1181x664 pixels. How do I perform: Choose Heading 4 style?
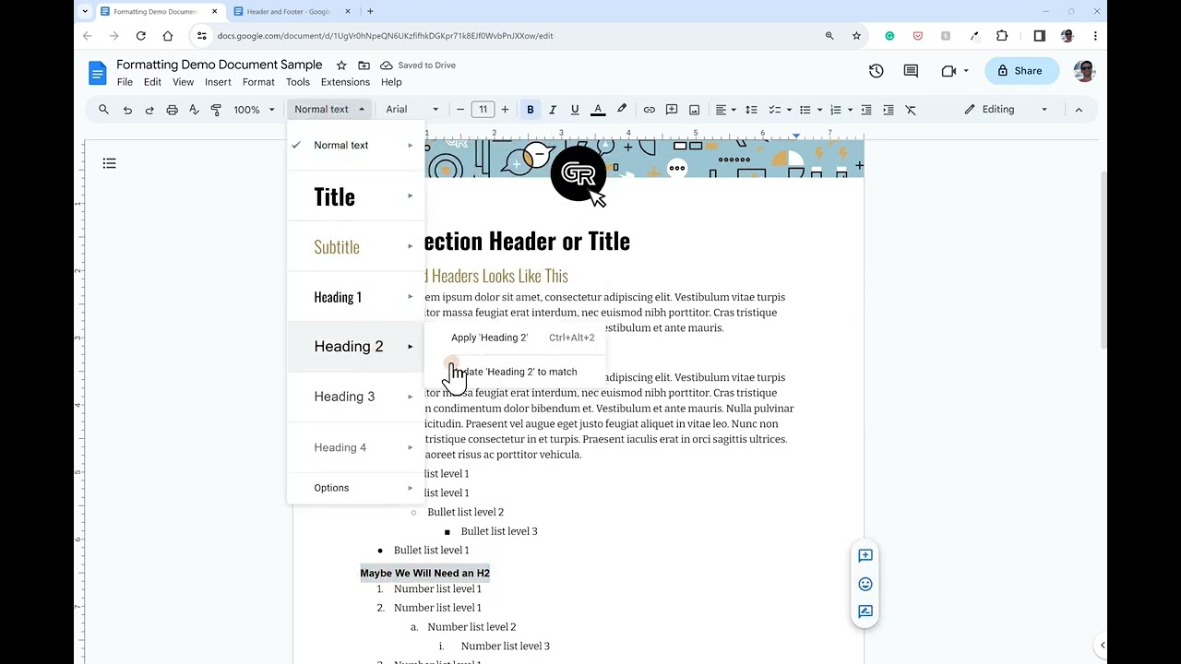coord(356,447)
